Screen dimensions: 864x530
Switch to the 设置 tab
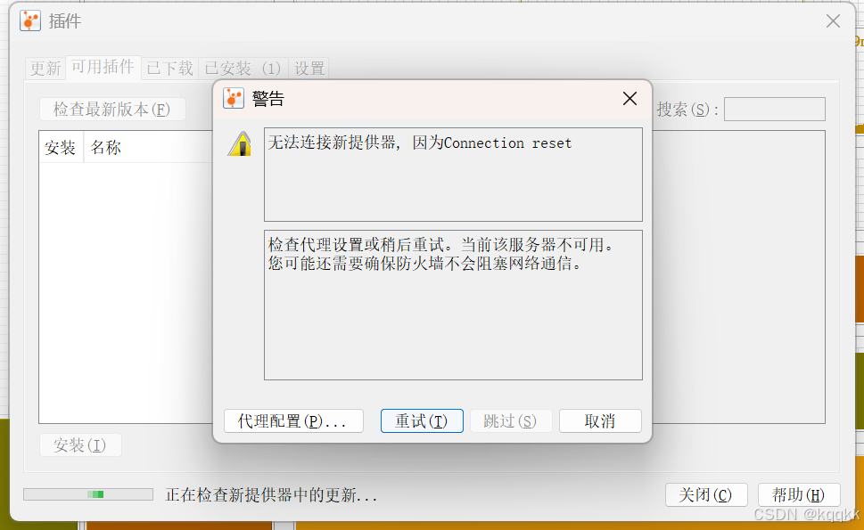pos(309,69)
